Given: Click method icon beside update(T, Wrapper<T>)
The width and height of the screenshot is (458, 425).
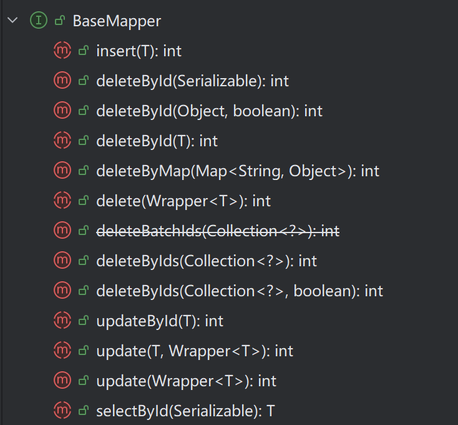Looking at the screenshot, I should point(62,351).
